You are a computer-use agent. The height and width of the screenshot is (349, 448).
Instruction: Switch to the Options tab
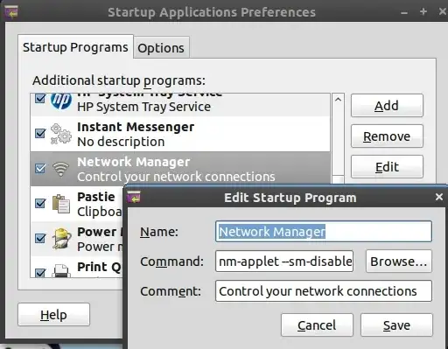[x=161, y=48]
